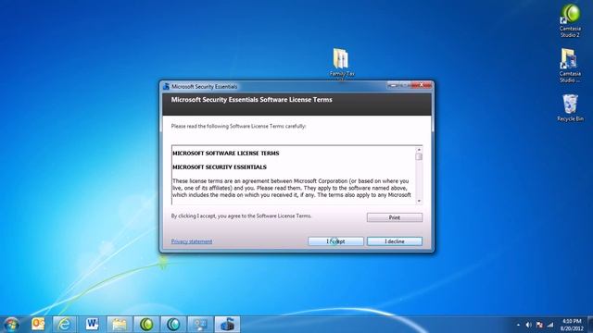Click the network signal tray icon

(550, 325)
